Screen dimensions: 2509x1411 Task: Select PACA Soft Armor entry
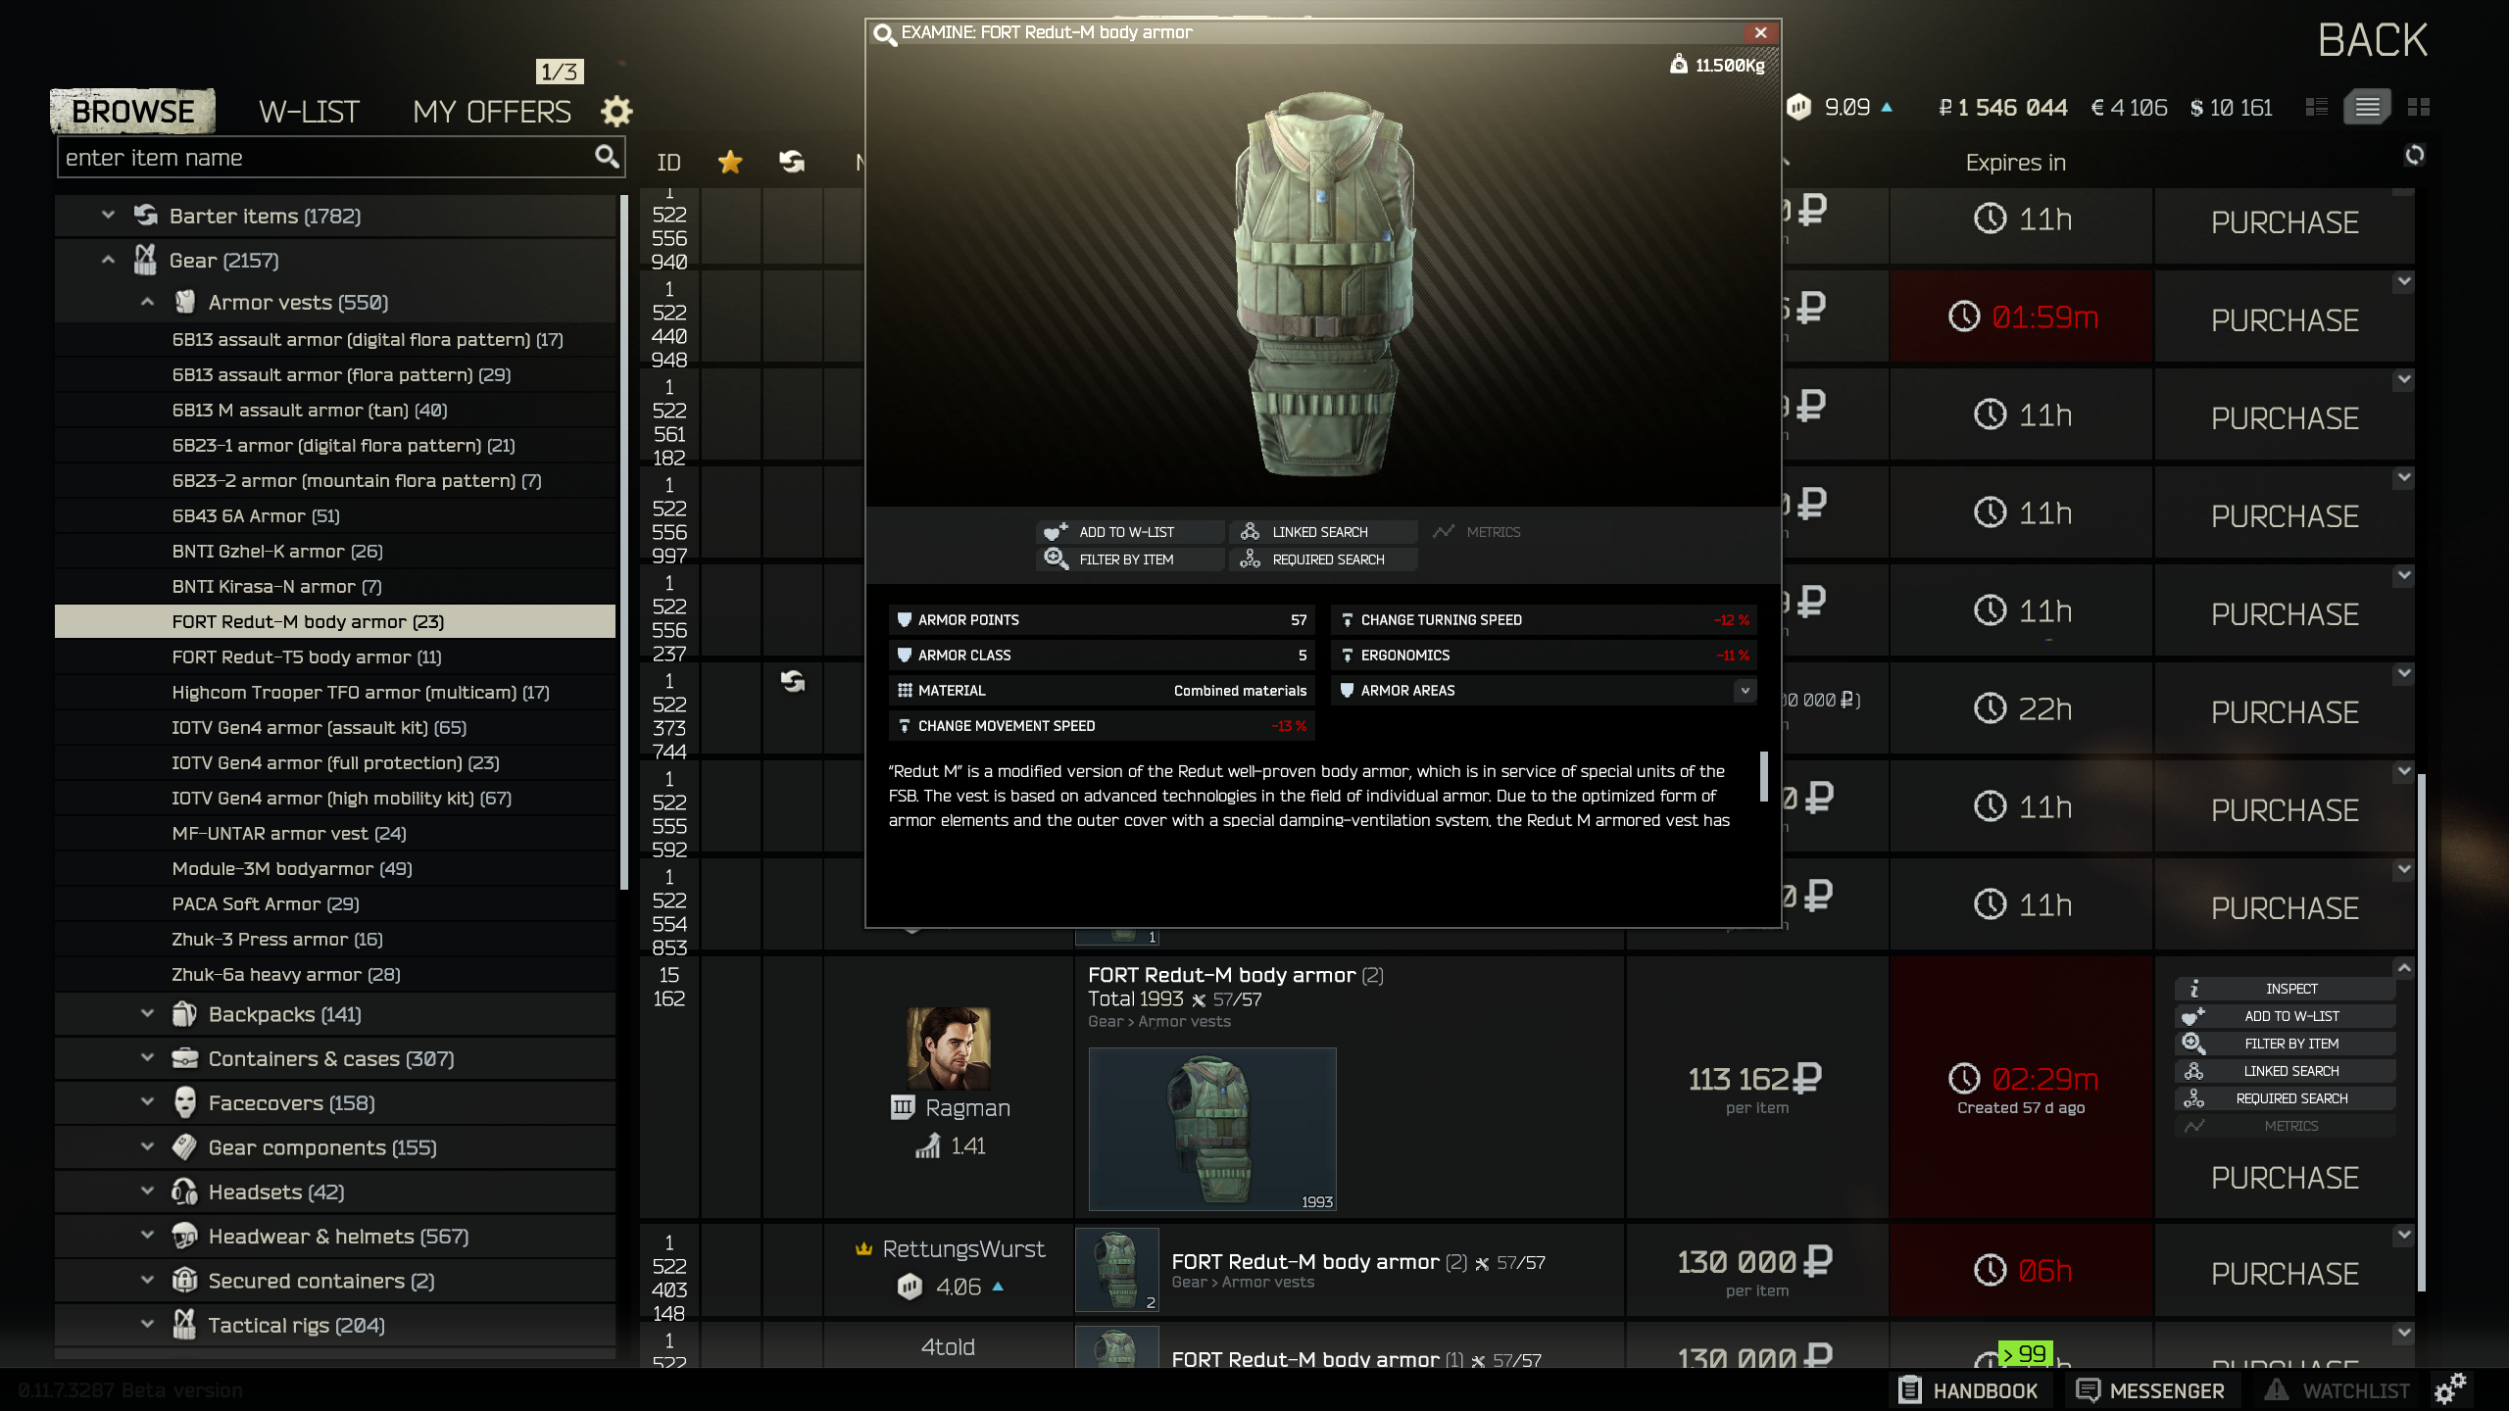[335, 903]
